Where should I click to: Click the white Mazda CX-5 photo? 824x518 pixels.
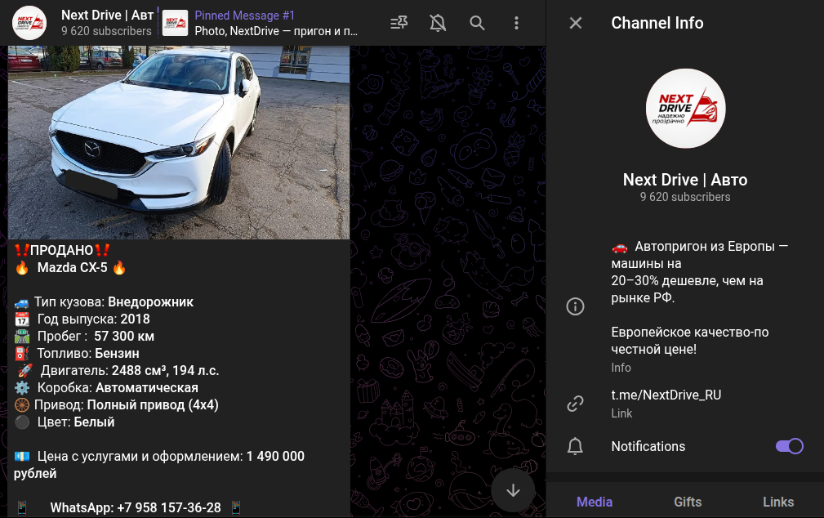(x=178, y=139)
